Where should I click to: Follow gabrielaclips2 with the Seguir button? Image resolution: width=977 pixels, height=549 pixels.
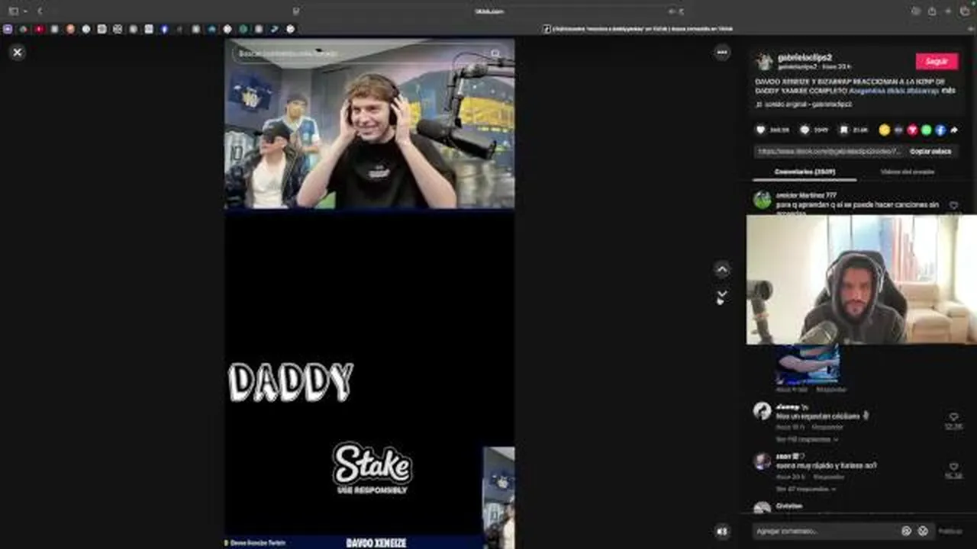pyautogui.click(x=937, y=61)
